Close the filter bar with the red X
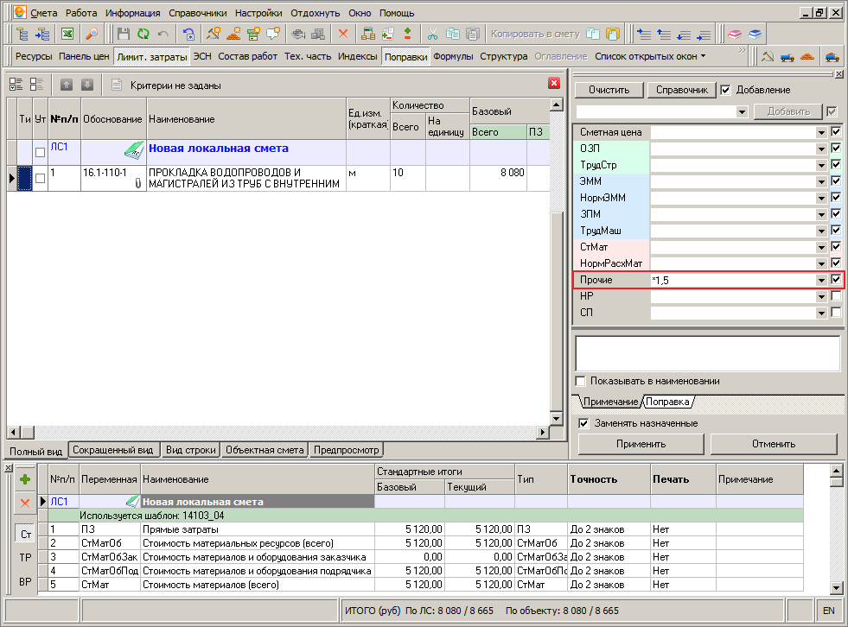 (x=554, y=83)
